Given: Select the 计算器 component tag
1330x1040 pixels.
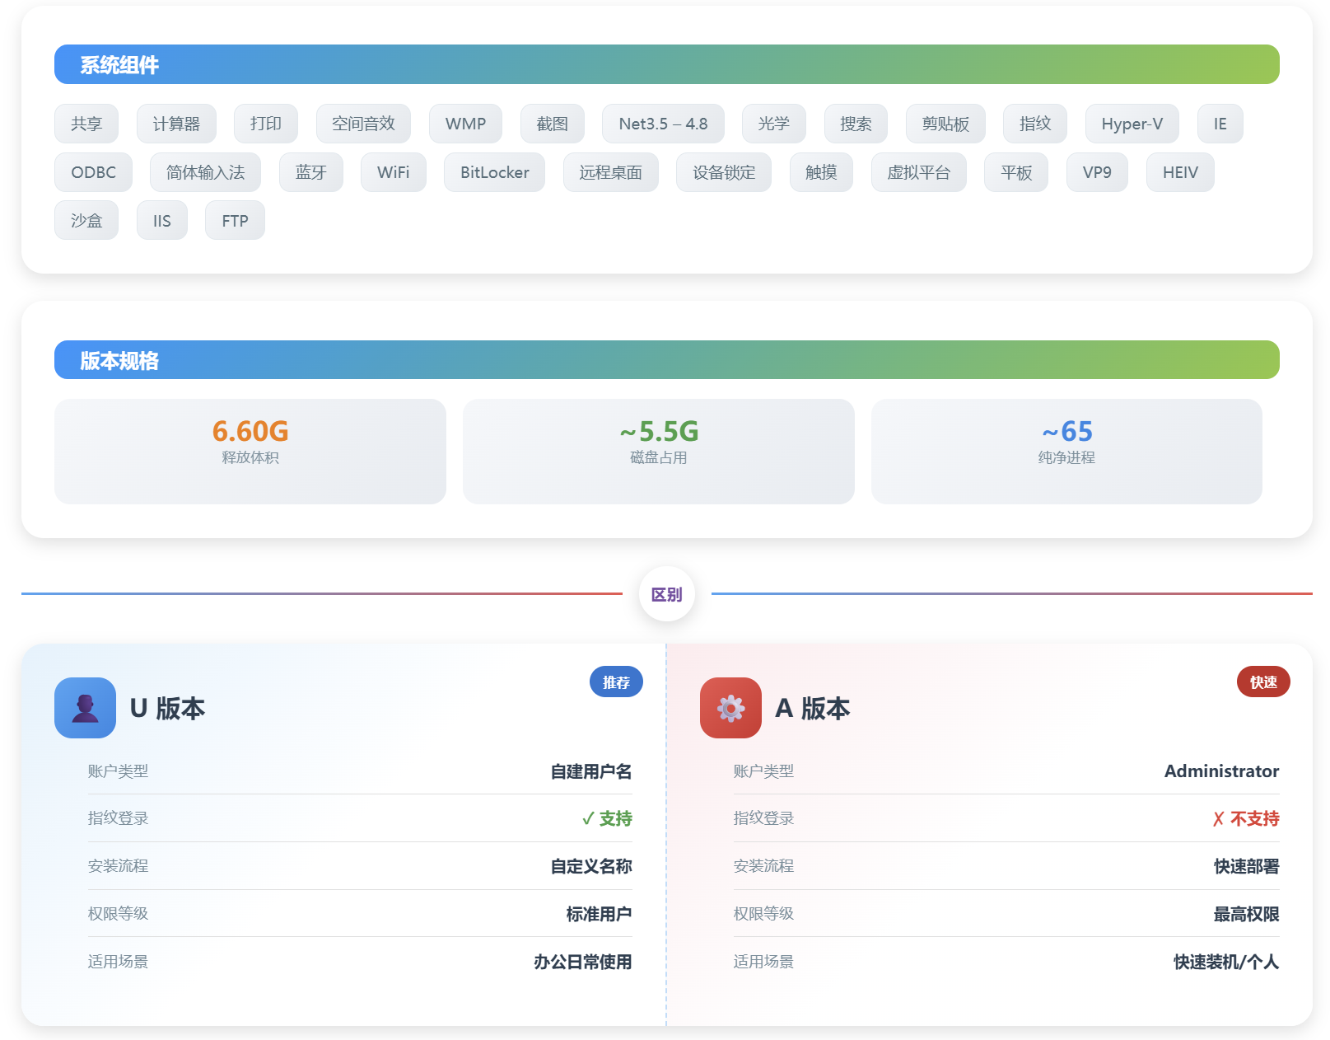Looking at the screenshot, I should pos(176,124).
